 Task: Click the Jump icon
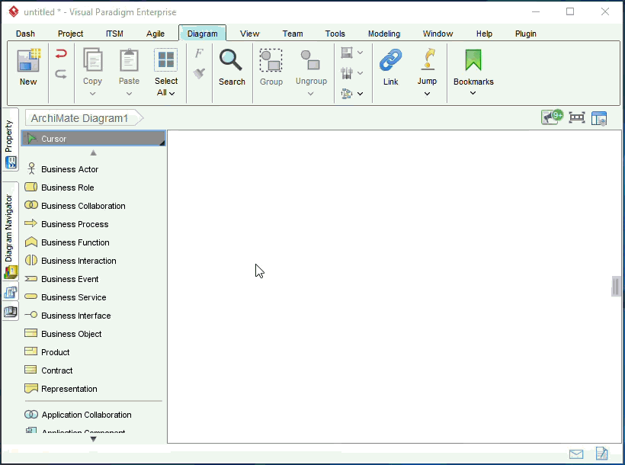pyautogui.click(x=428, y=59)
